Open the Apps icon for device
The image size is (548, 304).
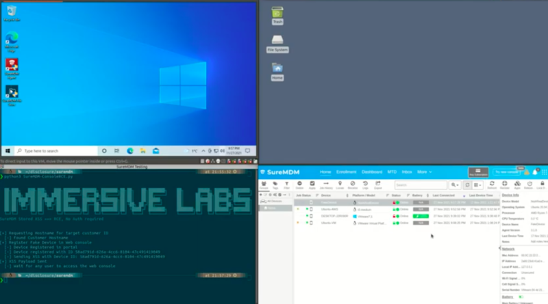click(x=517, y=185)
